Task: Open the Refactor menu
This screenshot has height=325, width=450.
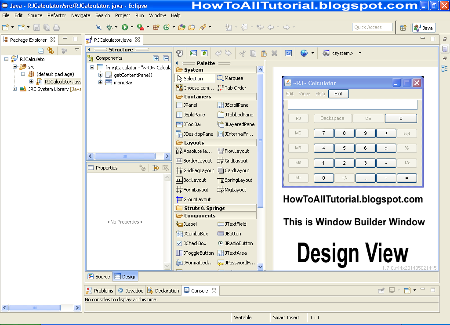Action: tap(57, 15)
